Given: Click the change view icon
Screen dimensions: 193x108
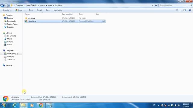Looking at the screenshot, I should coord(177,10).
